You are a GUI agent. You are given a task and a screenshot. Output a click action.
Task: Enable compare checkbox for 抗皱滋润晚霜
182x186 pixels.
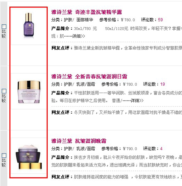4,156
